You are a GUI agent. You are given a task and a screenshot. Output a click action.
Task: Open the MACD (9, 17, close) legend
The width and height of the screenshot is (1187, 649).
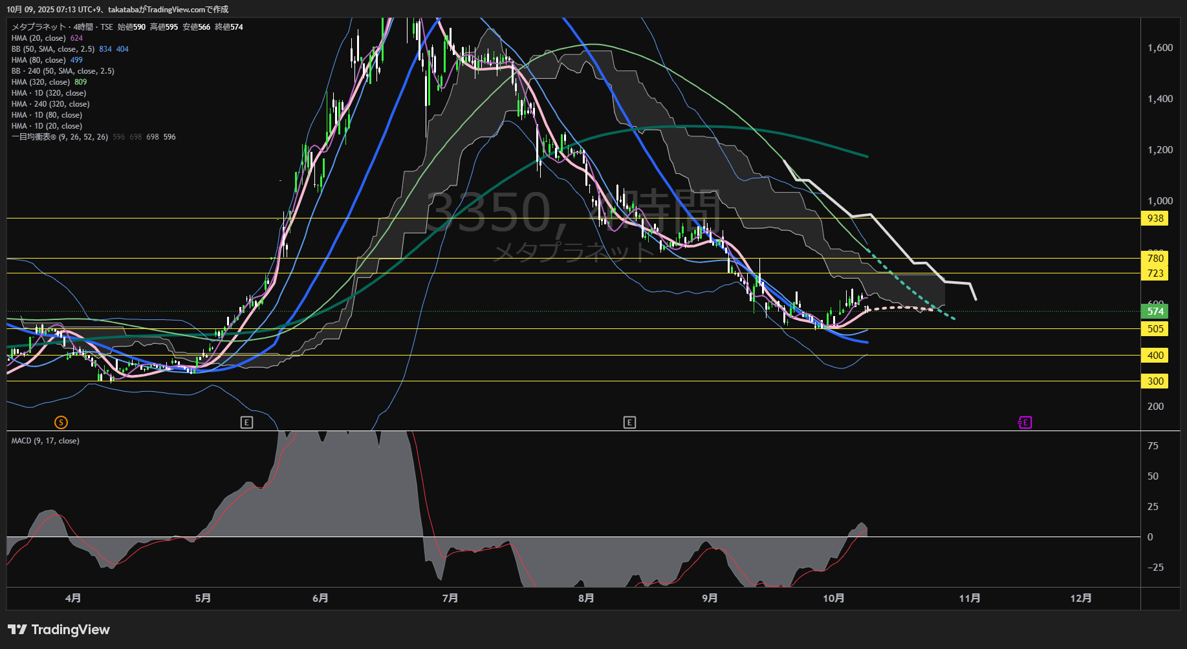(45, 441)
